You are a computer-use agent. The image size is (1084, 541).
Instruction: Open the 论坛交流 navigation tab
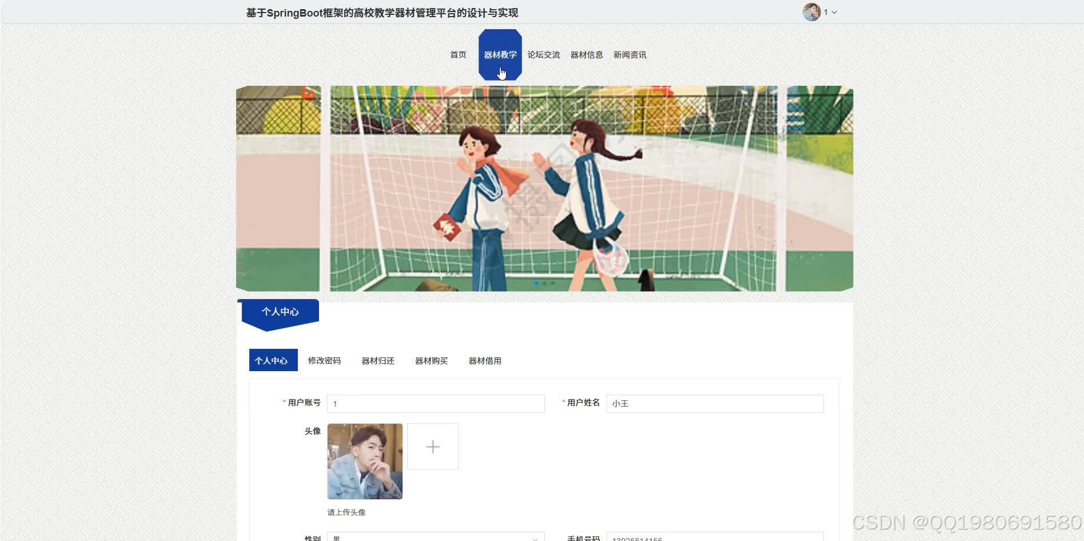click(543, 54)
